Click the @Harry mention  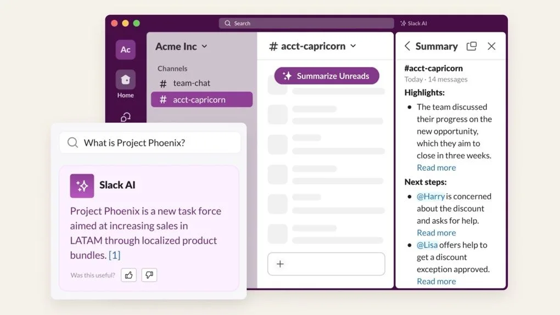(x=431, y=196)
